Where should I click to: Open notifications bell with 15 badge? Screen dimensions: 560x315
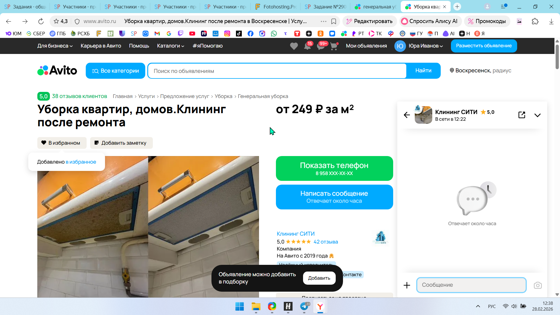pos(307,46)
